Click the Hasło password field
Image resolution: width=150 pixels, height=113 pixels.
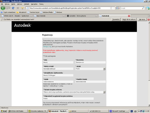[x=58, y=82]
